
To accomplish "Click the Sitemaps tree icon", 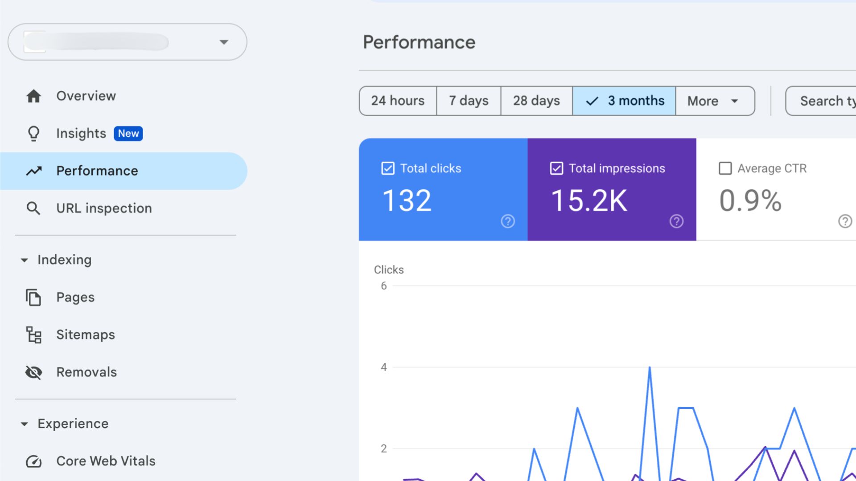I will coord(34,334).
